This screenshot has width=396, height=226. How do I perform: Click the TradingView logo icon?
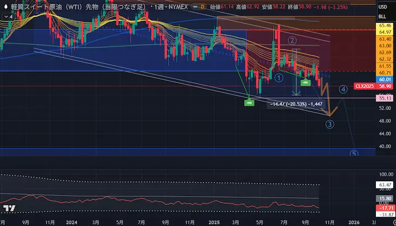(9, 210)
